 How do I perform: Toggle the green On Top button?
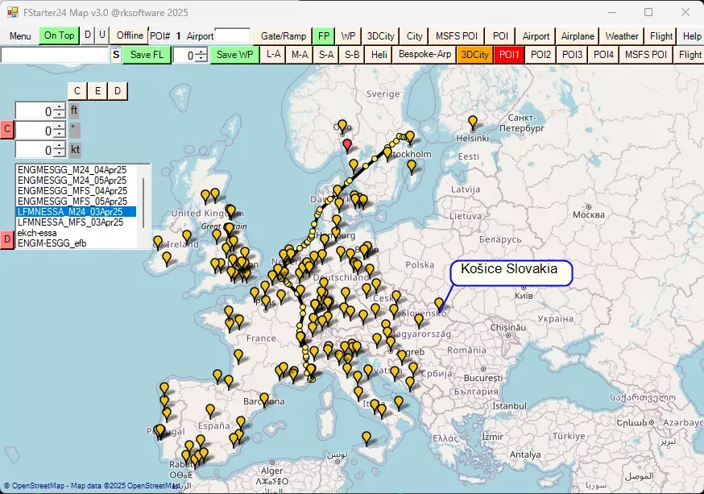tap(59, 35)
